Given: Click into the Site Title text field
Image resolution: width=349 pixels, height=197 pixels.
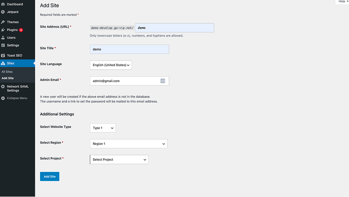Looking at the screenshot, I should (x=129, y=49).
